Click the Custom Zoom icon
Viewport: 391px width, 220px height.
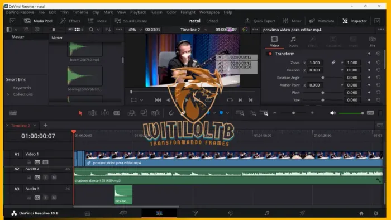tap(264, 113)
